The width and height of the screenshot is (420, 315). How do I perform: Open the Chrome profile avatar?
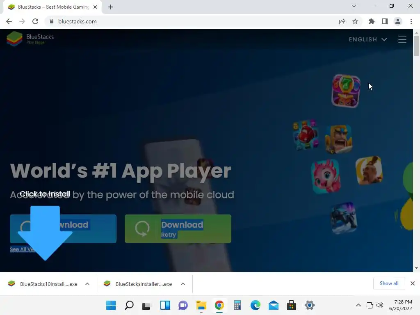click(398, 21)
